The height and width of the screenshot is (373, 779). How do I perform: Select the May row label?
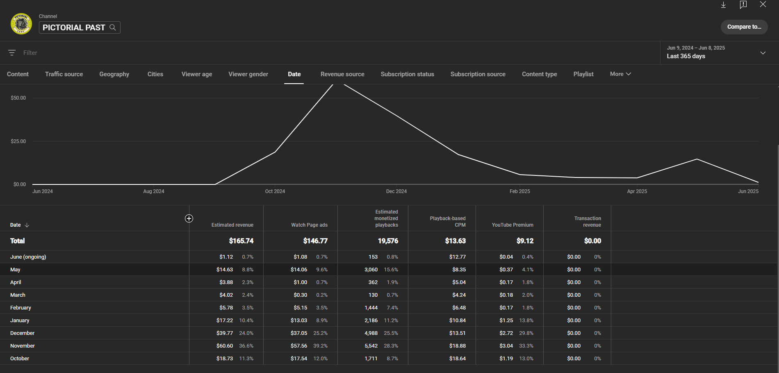(15, 270)
